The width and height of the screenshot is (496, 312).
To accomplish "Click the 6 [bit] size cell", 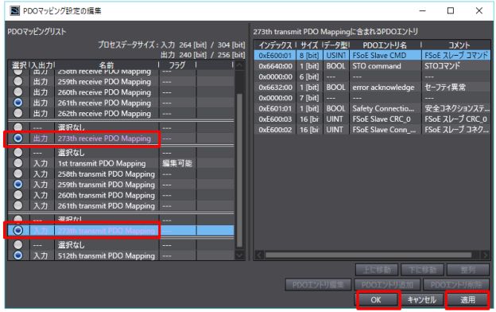I will [309, 76].
